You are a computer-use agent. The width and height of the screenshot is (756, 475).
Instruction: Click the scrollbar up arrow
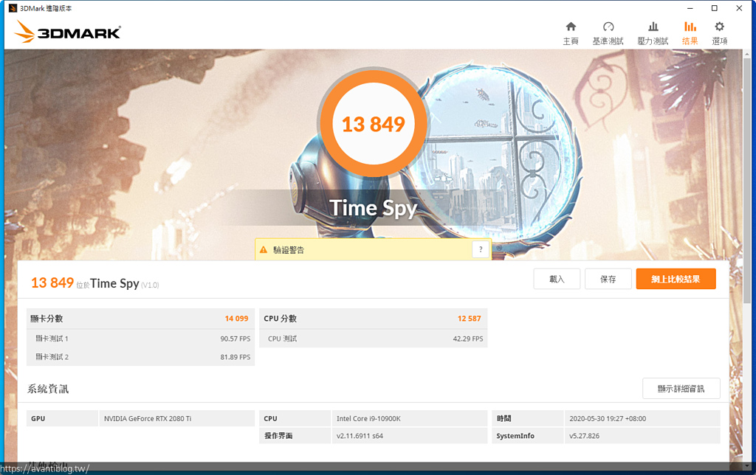(x=747, y=52)
